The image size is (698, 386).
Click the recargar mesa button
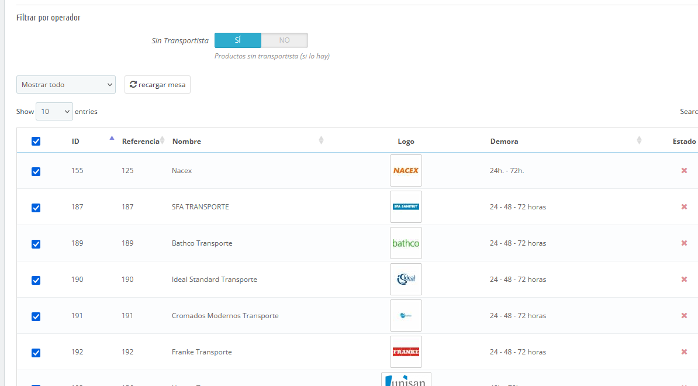[157, 85]
